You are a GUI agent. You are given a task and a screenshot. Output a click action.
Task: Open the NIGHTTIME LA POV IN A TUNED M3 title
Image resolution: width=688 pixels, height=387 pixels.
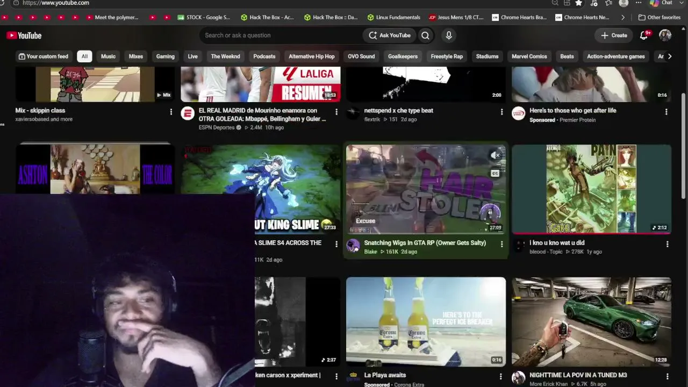coord(578,375)
